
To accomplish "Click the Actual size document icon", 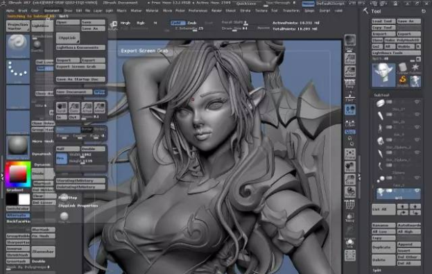I will [87, 108].
